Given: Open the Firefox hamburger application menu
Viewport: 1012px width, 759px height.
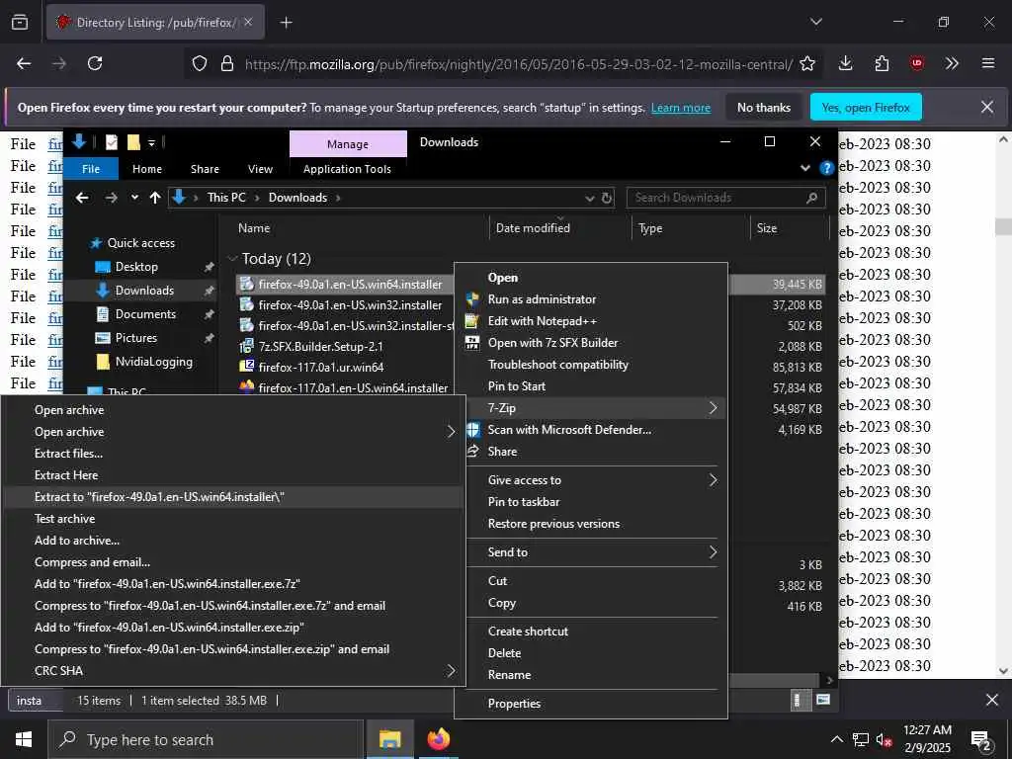Looking at the screenshot, I should pyautogui.click(x=988, y=63).
